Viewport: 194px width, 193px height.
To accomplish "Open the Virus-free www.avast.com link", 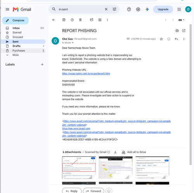I will [x=76, y=128].
